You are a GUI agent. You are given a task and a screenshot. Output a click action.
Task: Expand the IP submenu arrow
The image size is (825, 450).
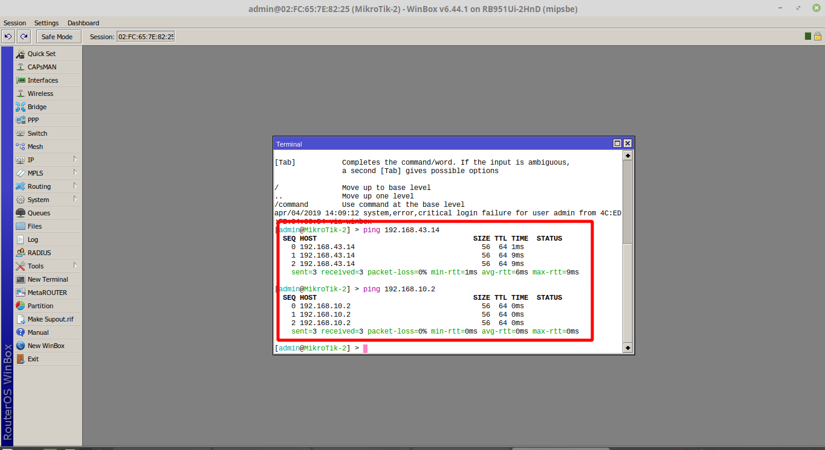point(75,159)
